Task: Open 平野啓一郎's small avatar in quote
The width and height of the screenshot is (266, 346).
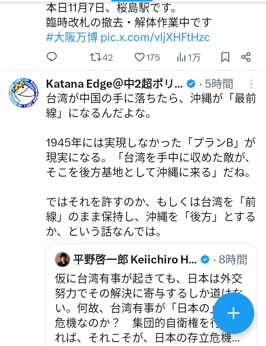Action: (62, 260)
